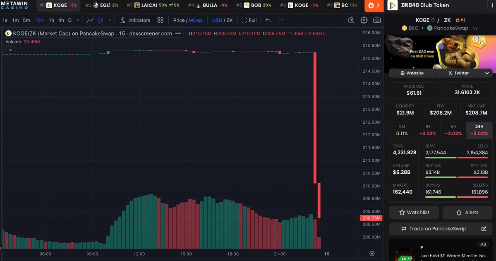Select the 6H performance tab
This screenshot has height=261, width=496.
[454, 130]
